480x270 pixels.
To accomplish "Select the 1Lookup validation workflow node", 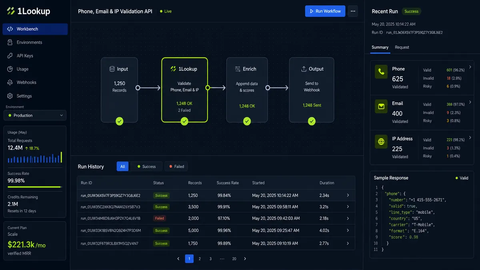I will pos(184,90).
